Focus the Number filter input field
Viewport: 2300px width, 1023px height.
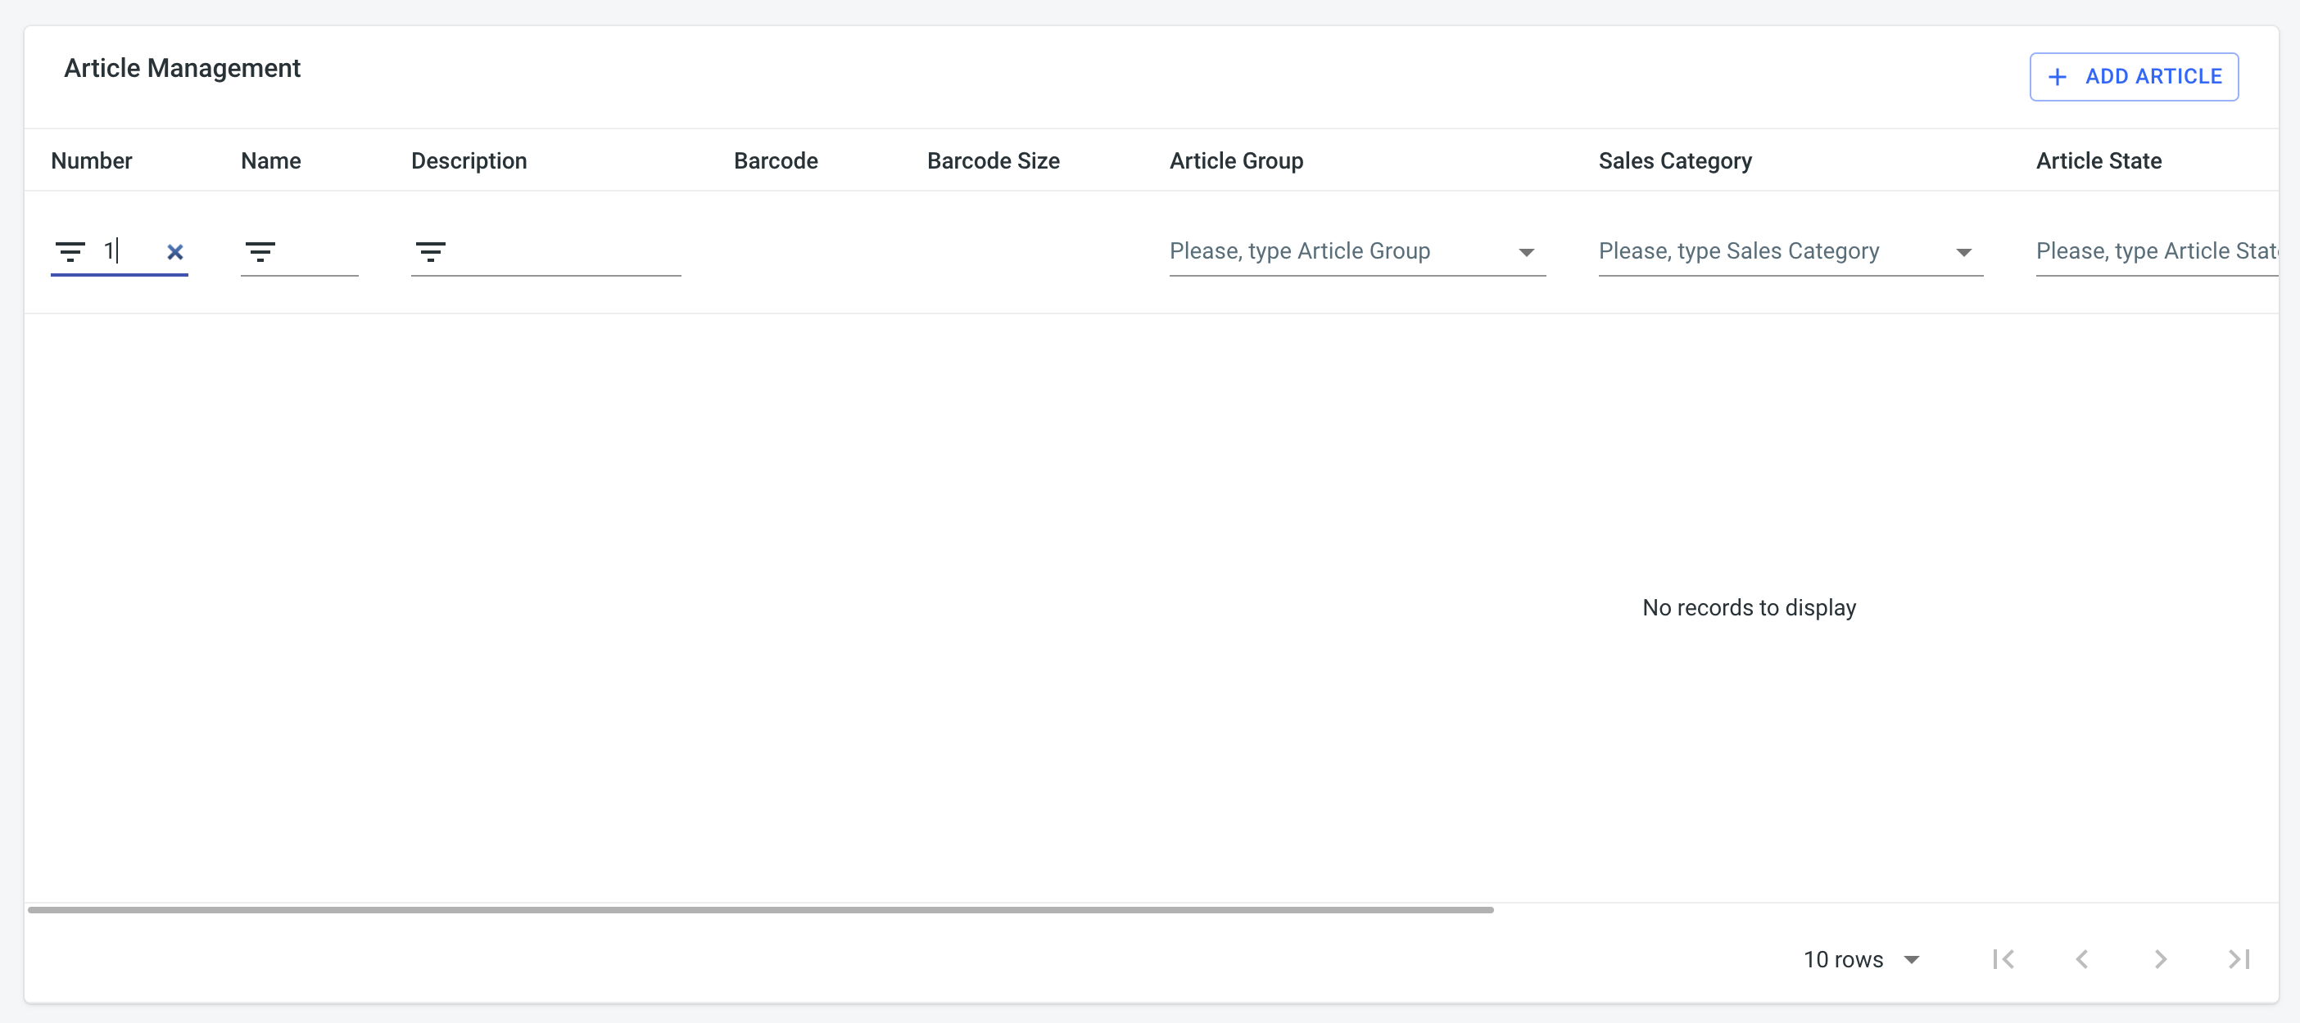point(134,251)
